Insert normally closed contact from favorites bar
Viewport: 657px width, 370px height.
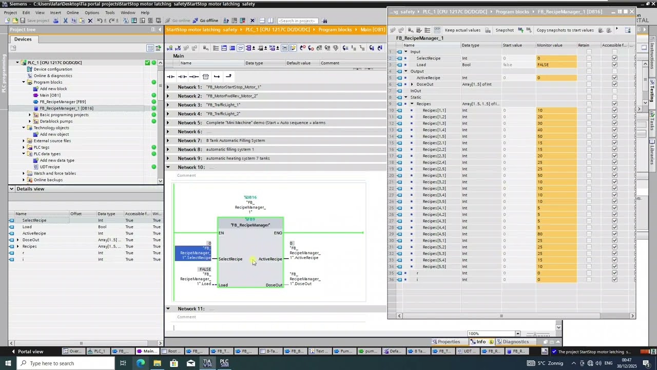coord(182,77)
